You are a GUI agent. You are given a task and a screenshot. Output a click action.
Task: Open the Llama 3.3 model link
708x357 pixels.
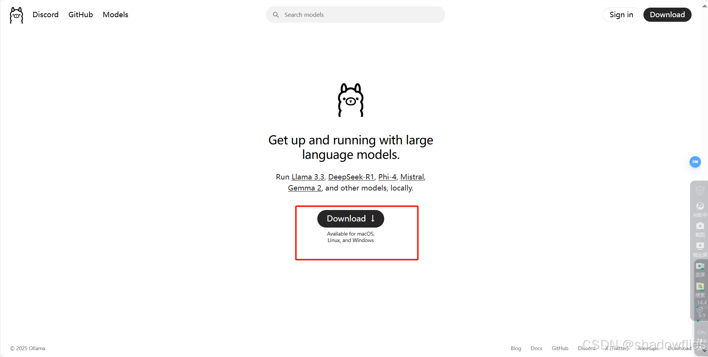(x=308, y=177)
